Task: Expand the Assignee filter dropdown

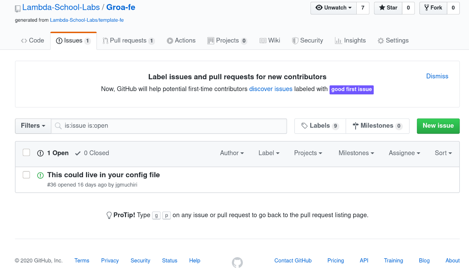Action: tap(404, 153)
